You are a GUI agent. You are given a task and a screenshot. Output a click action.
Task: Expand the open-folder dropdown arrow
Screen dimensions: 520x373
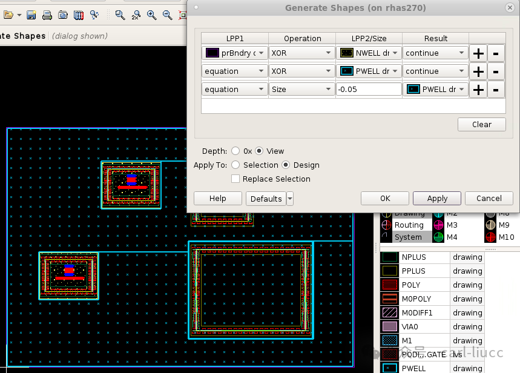(19, 15)
